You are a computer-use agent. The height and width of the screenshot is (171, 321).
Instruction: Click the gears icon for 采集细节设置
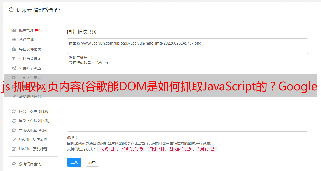click(14, 68)
